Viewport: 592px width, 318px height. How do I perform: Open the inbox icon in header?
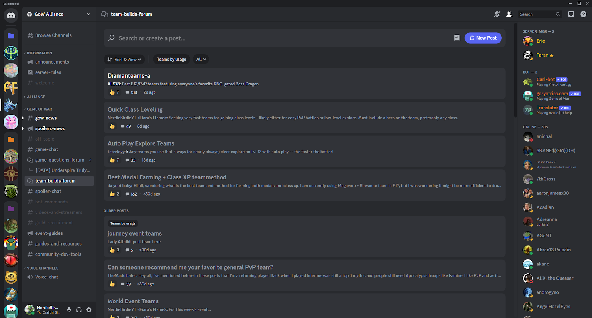click(571, 14)
